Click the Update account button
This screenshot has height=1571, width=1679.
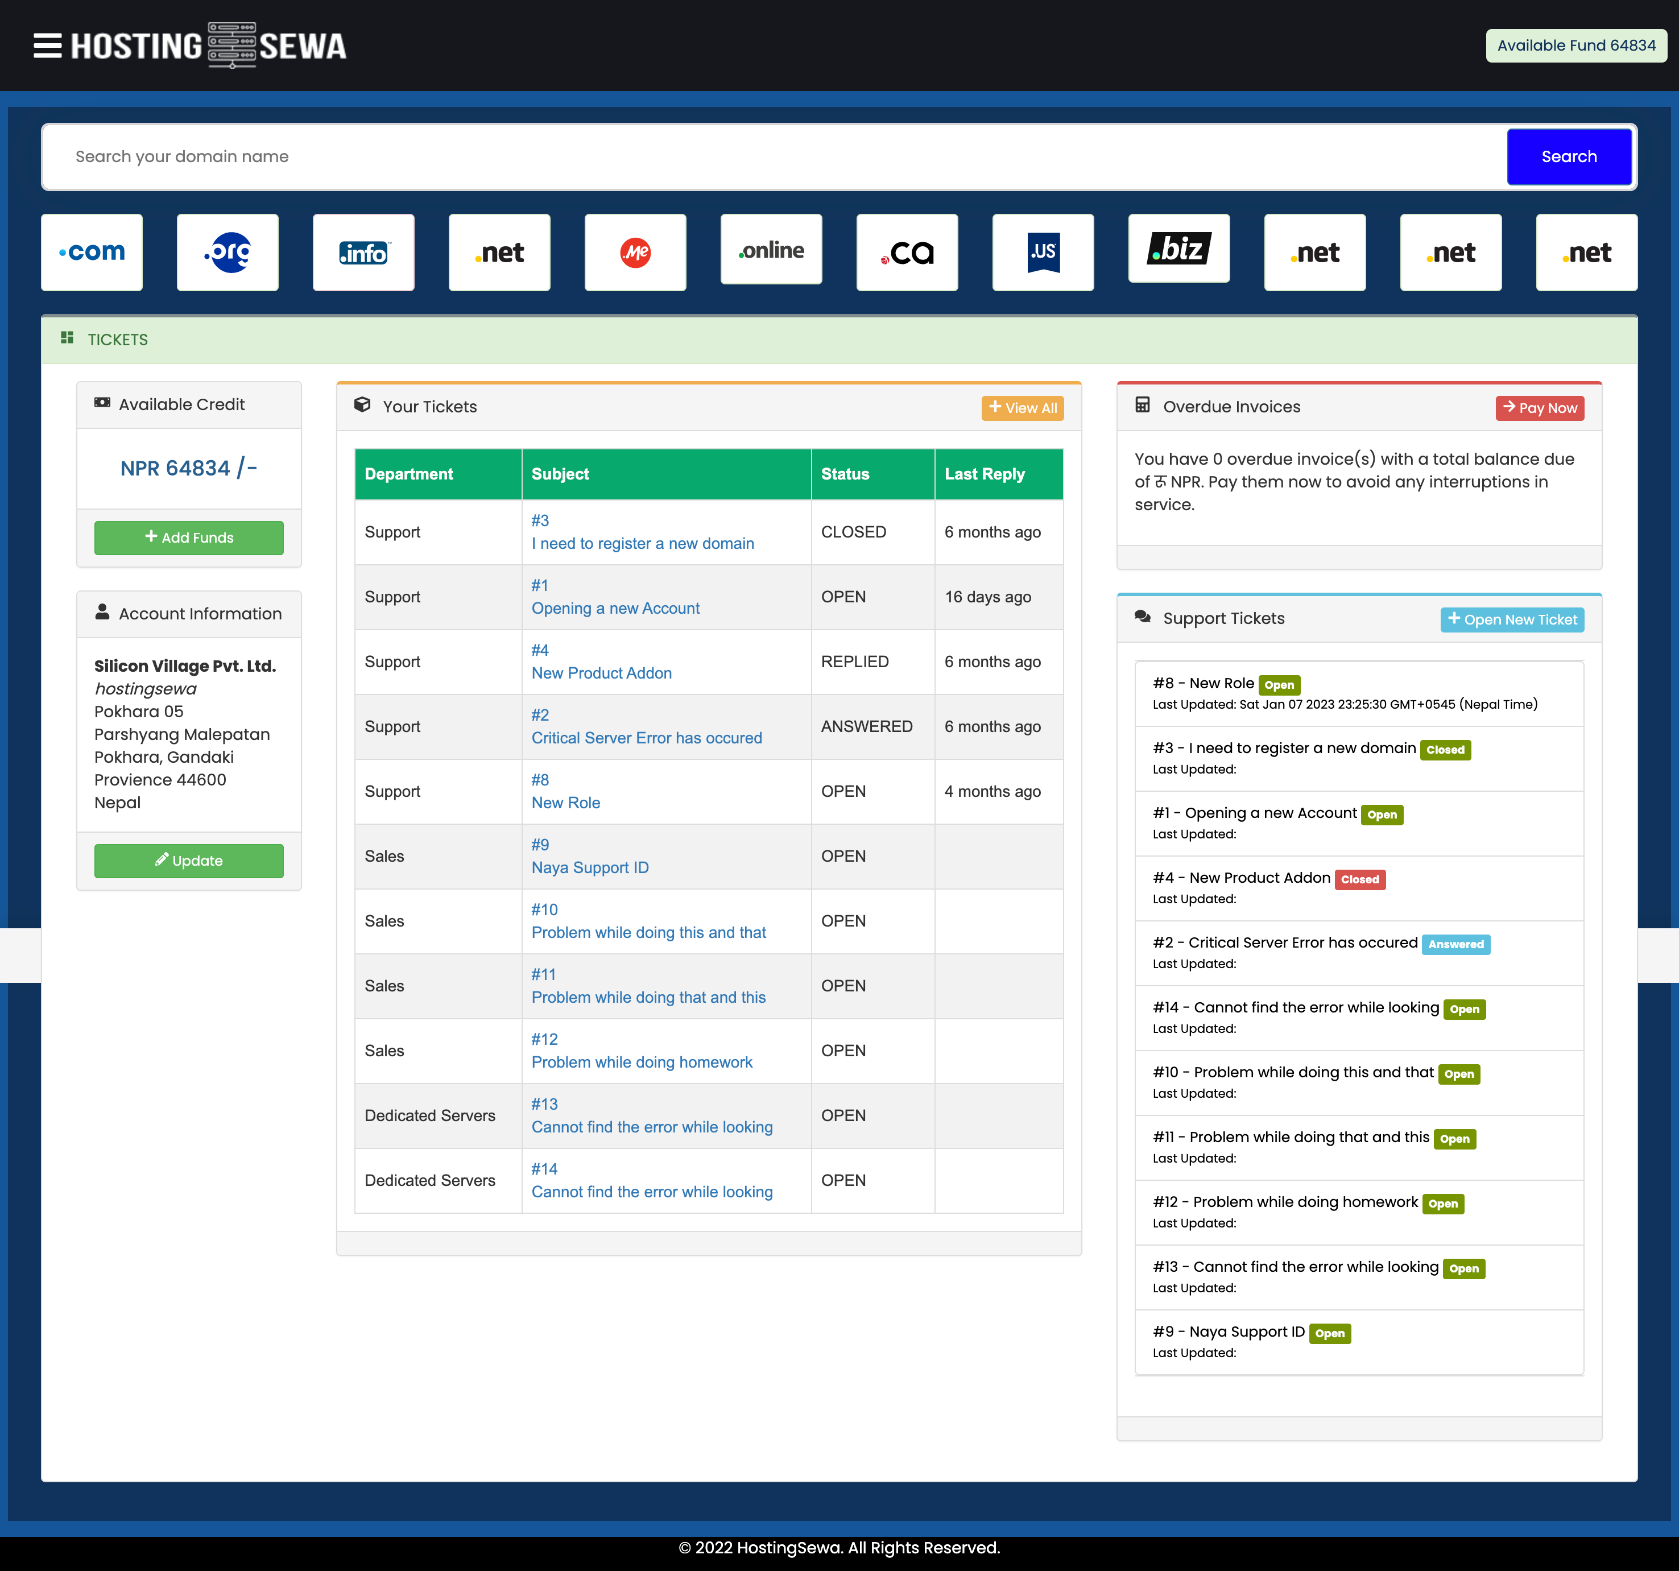pyautogui.click(x=188, y=861)
